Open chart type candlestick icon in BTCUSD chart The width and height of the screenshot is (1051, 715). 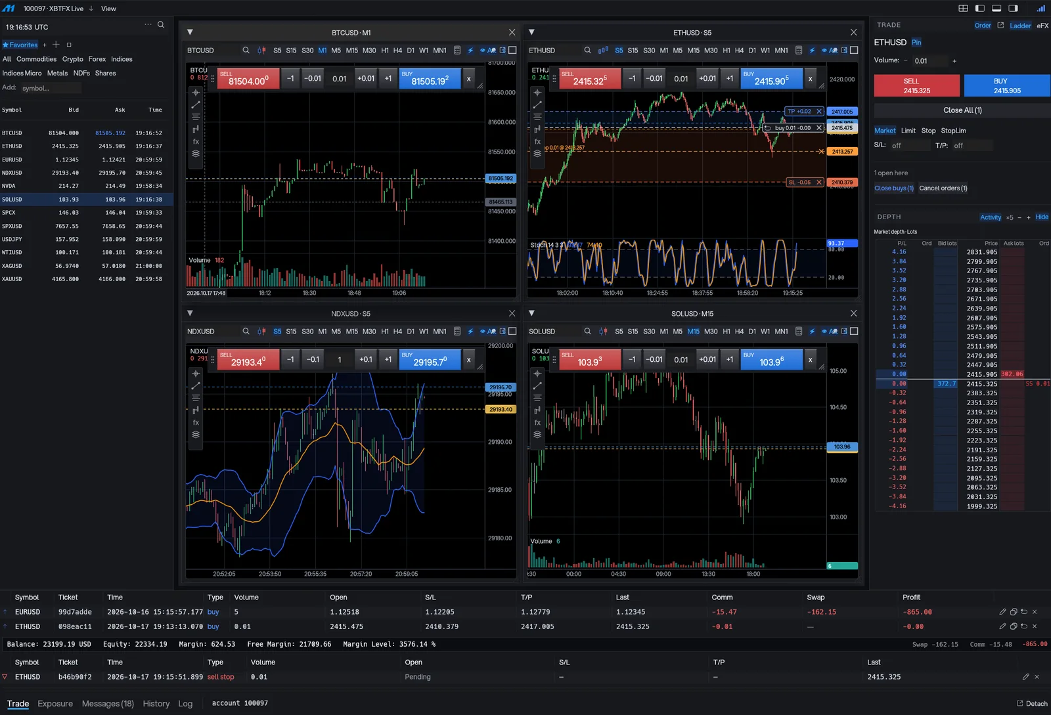(261, 50)
